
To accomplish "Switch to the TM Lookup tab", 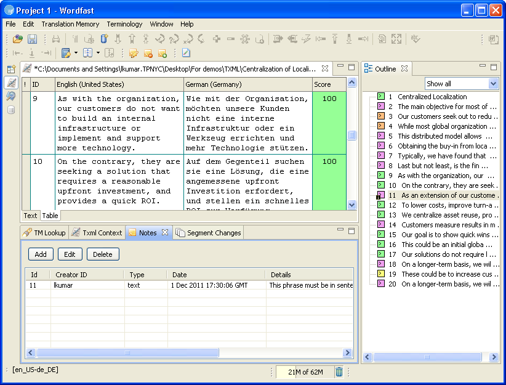I will 45,233.
